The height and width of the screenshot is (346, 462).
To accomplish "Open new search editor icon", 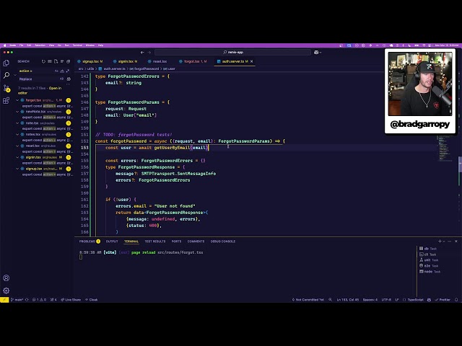I will [56, 61].
